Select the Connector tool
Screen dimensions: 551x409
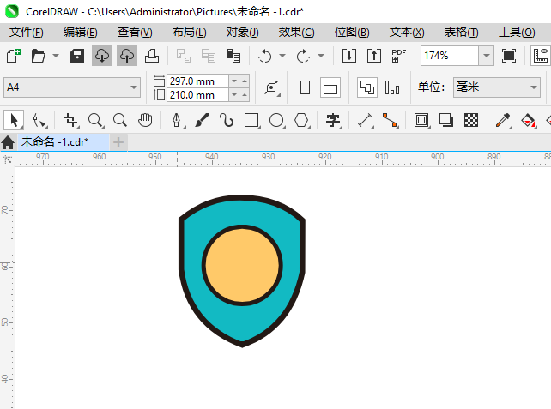point(390,120)
